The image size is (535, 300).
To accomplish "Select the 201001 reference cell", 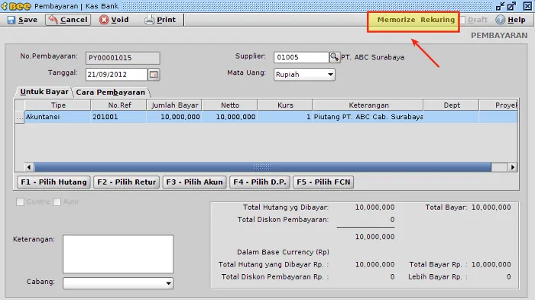I will click(119, 117).
